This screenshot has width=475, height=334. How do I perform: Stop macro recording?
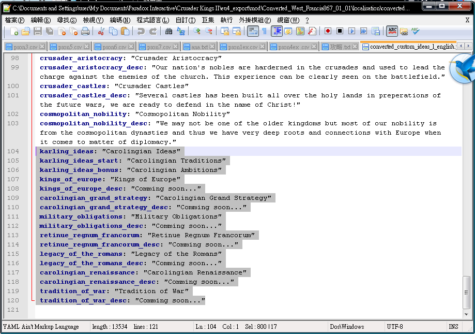click(340, 31)
